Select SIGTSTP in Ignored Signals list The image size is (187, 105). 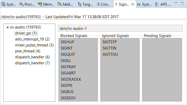(110, 42)
